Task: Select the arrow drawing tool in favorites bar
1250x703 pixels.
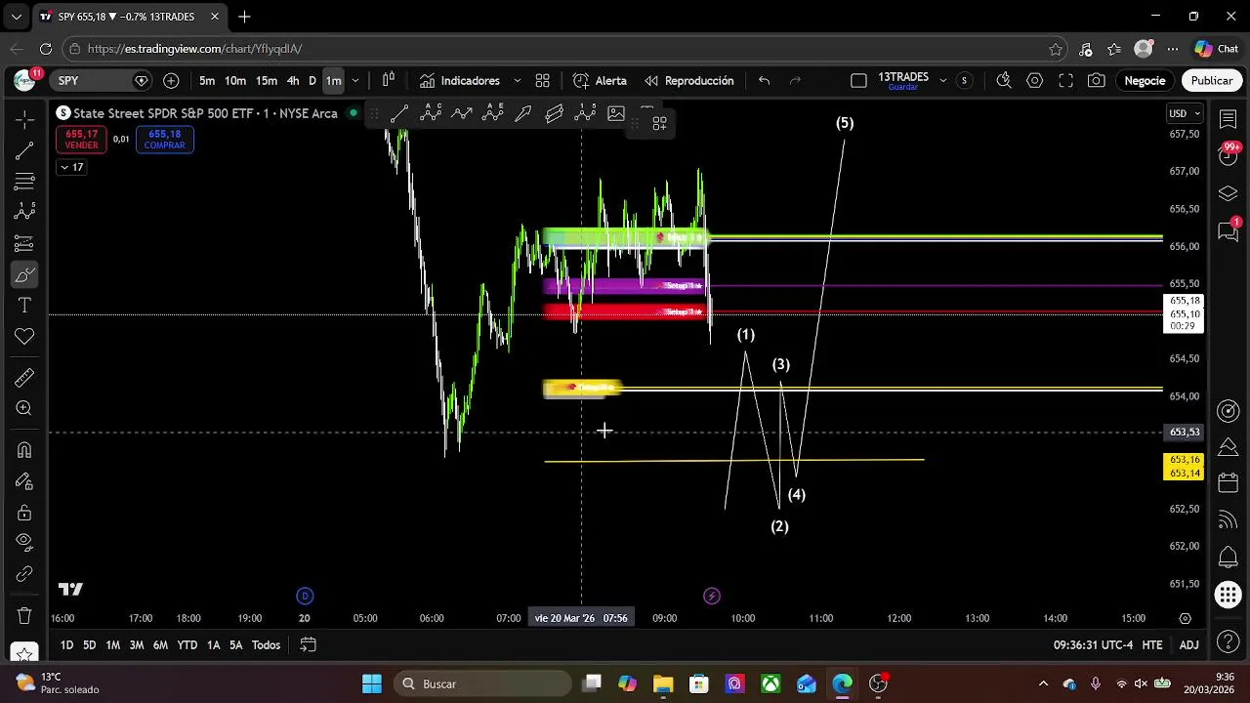Action: (x=523, y=113)
